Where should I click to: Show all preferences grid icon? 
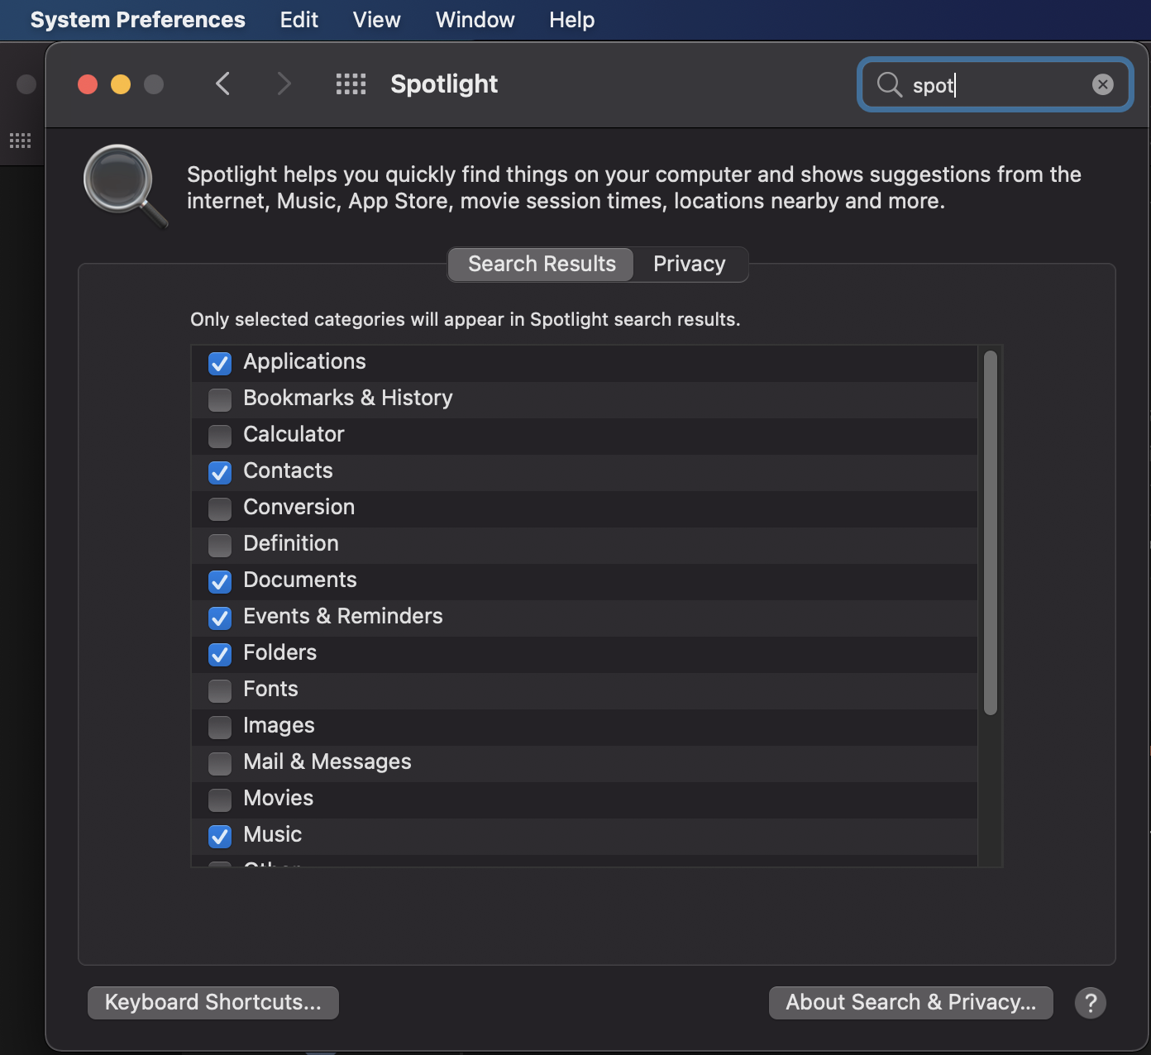tap(351, 84)
